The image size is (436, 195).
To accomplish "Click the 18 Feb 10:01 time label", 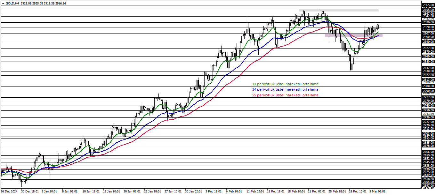I will click(x=296, y=192).
